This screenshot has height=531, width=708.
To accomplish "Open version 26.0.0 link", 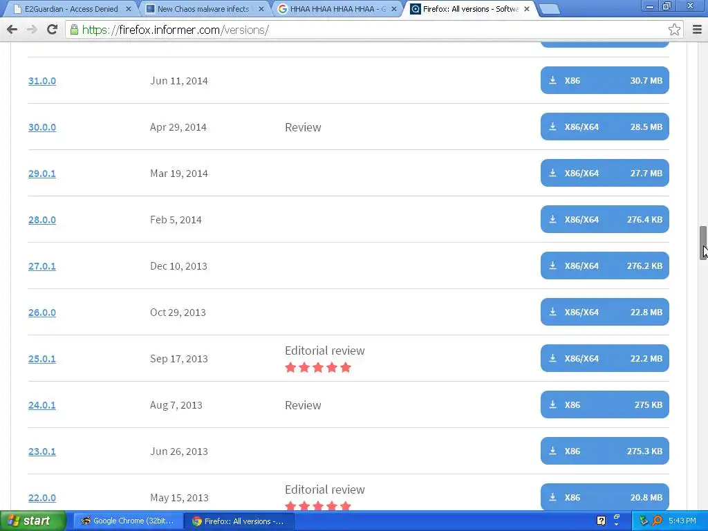I will pos(42,313).
